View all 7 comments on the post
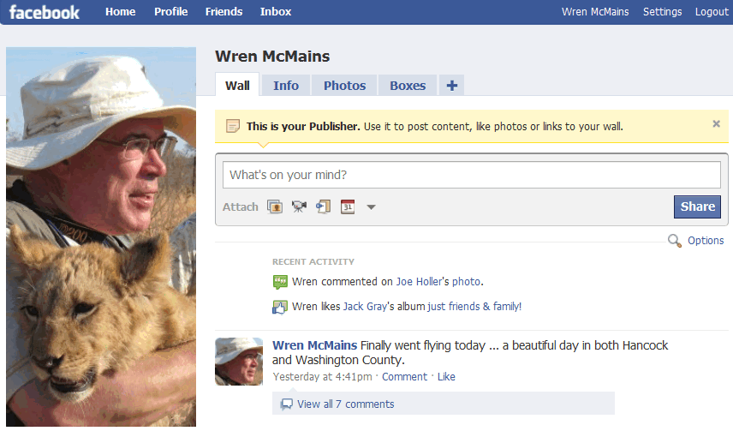The width and height of the screenshot is (733, 431). tap(345, 404)
